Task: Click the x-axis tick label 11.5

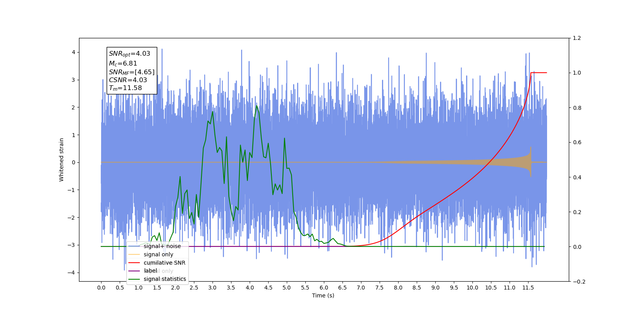Action: point(528,288)
